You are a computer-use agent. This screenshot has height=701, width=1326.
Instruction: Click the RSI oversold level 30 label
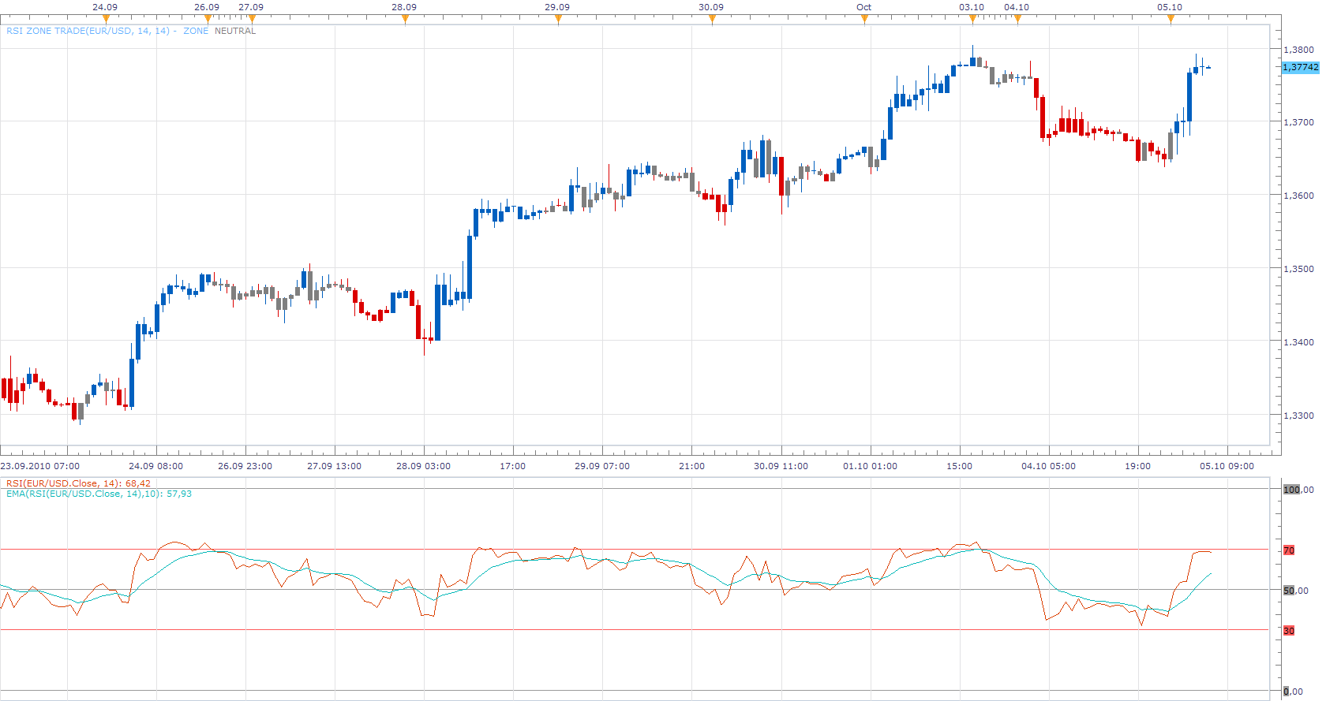[1289, 631]
